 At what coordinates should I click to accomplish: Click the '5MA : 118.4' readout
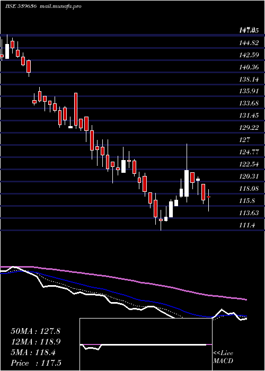coord(33,352)
